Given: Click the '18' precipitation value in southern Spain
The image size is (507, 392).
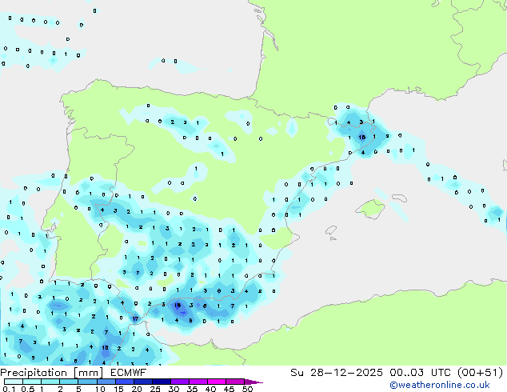Looking at the screenshot, I should (178, 305).
